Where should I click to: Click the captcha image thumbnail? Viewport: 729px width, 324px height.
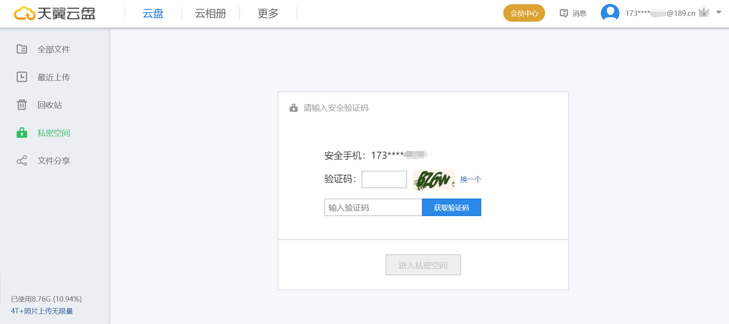tap(434, 179)
